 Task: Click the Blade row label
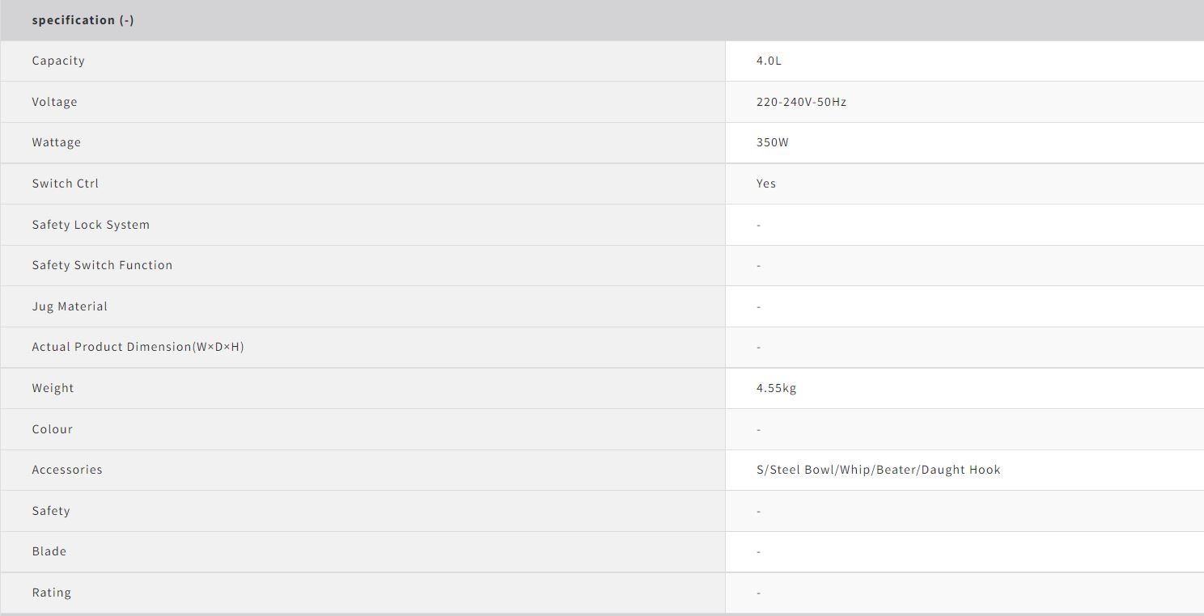(49, 551)
